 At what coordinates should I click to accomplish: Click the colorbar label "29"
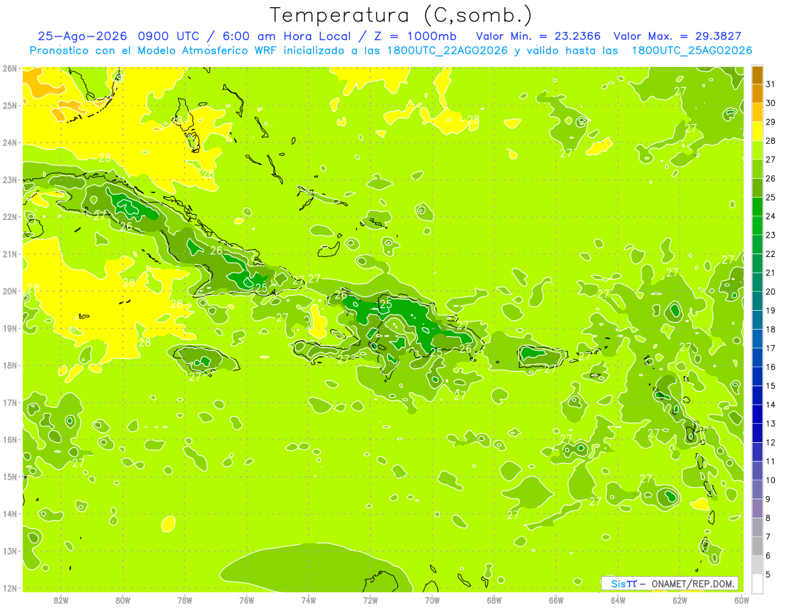click(771, 122)
